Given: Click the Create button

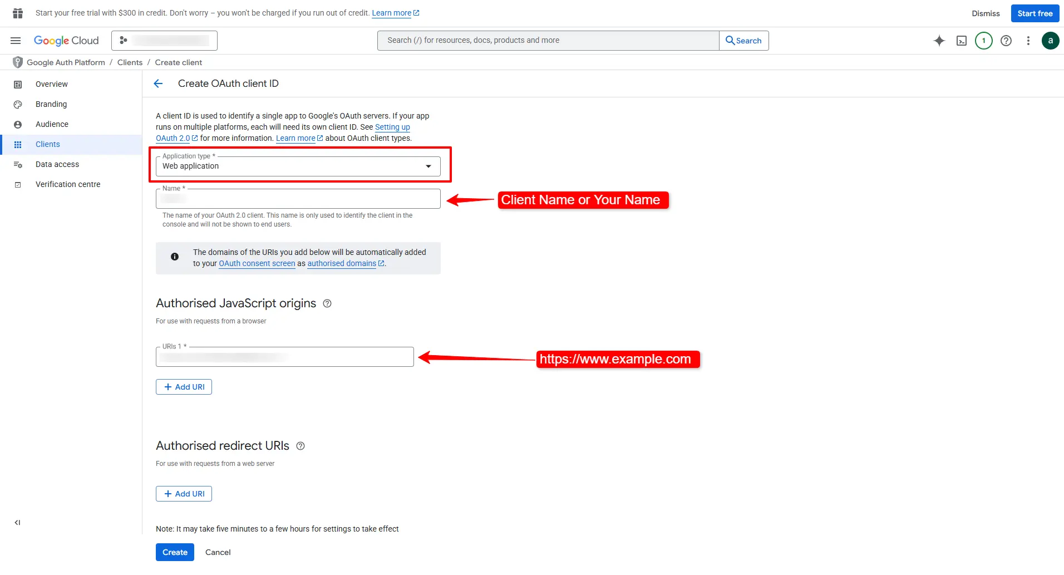Looking at the screenshot, I should (175, 552).
